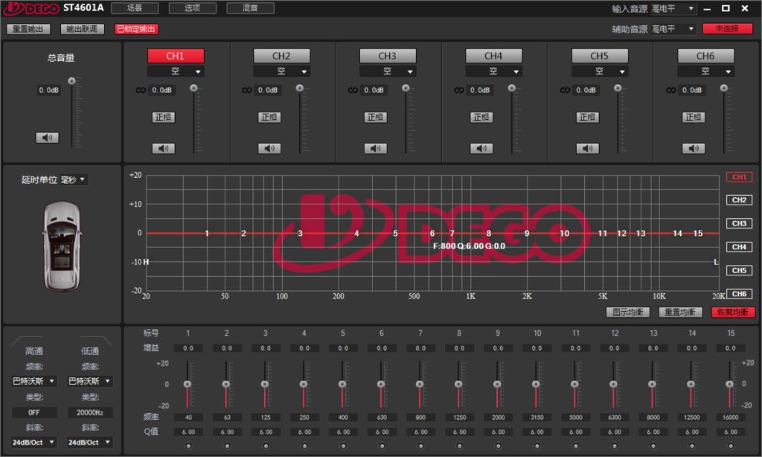Click the CH1 link chain icon
This screenshot has height=457, width=762.
coord(141,90)
